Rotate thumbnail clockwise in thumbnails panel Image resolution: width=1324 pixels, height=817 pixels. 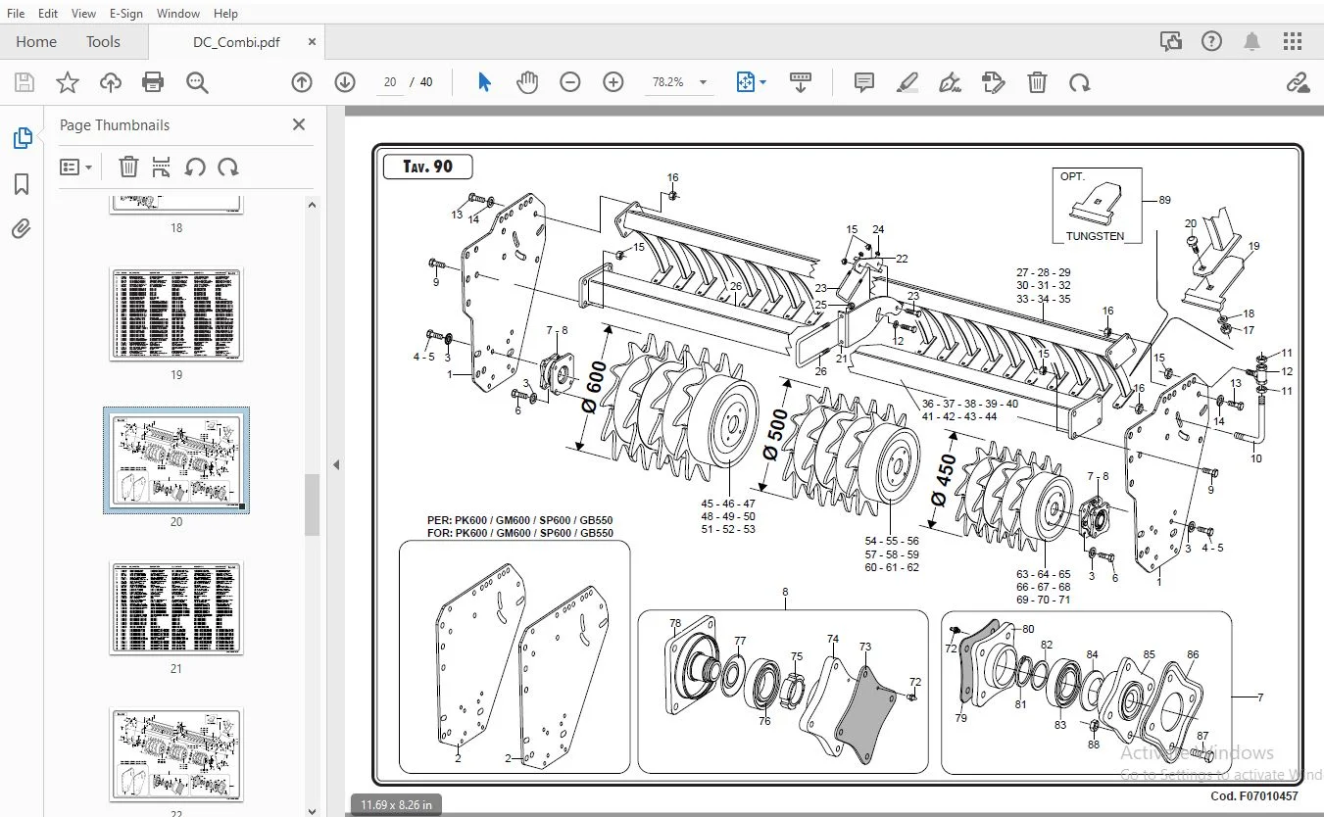tap(228, 168)
